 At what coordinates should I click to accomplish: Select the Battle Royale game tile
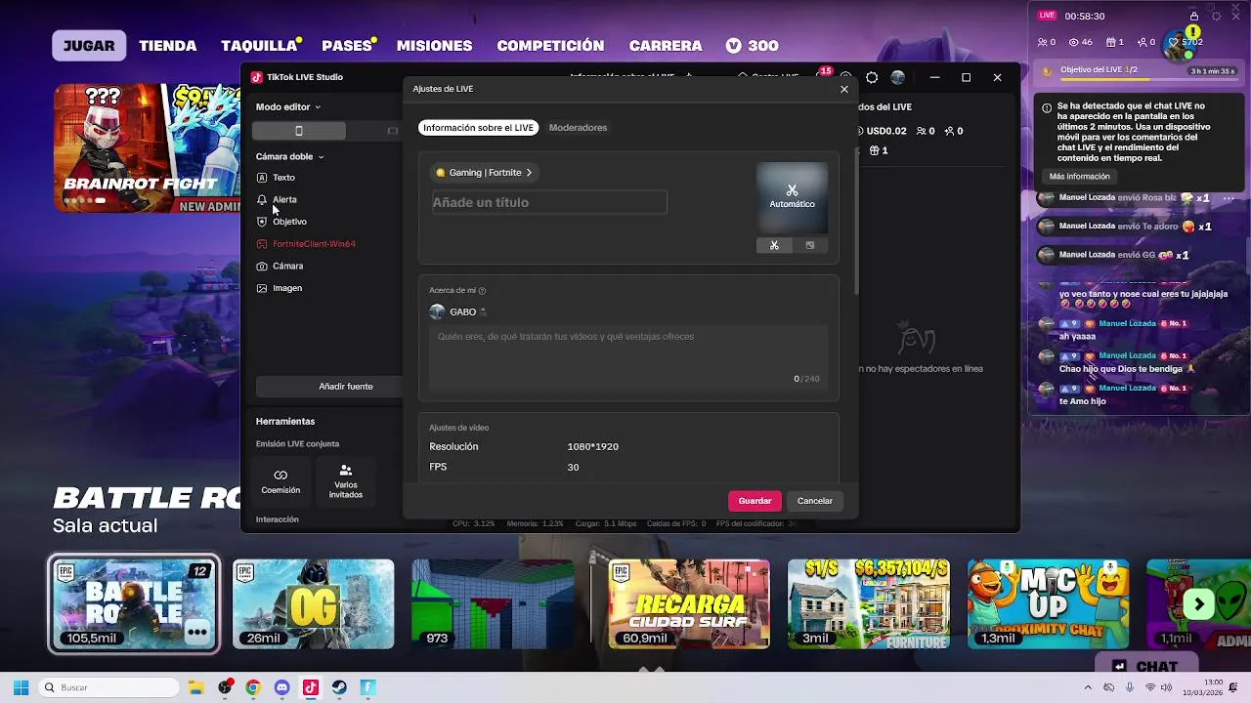click(134, 603)
